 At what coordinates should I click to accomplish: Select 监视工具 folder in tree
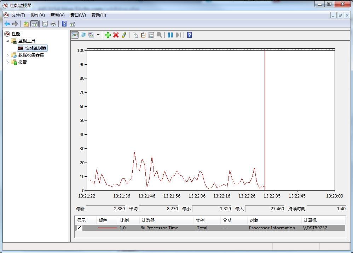point(27,41)
